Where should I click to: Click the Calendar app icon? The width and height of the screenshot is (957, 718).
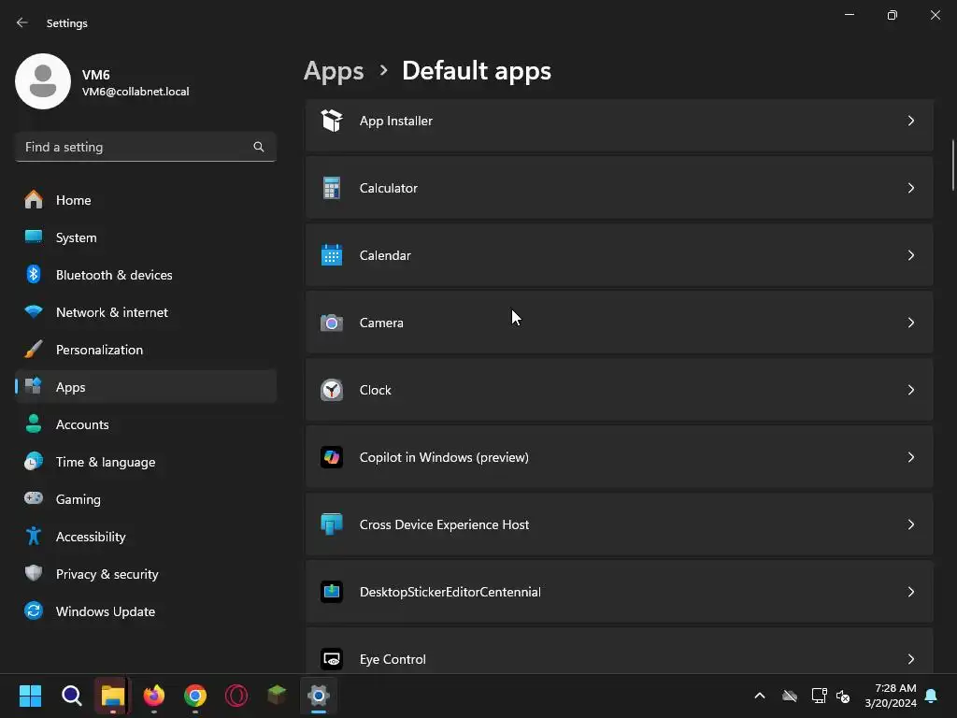pyautogui.click(x=332, y=255)
